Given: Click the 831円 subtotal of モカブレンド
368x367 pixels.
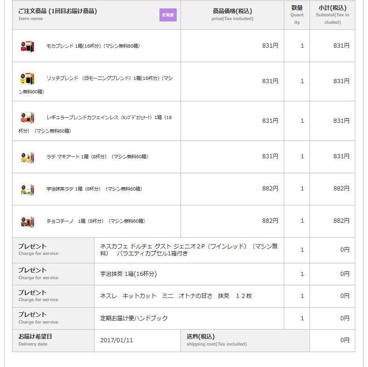Looking at the screenshot, I should pyautogui.click(x=341, y=45).
